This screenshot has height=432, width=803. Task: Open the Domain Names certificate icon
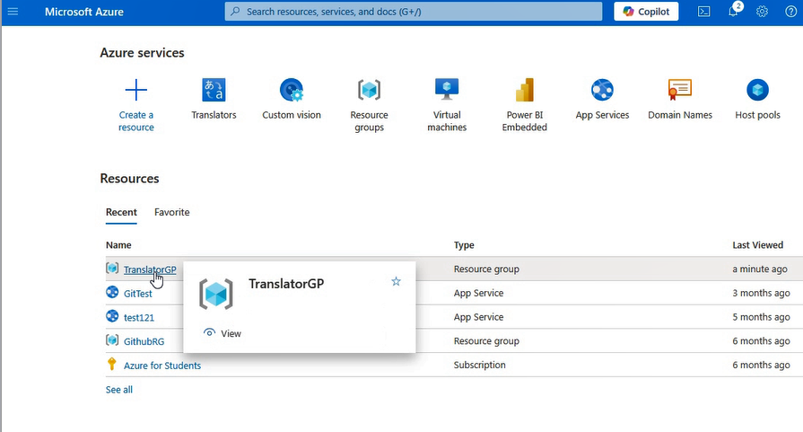point(680,90)
